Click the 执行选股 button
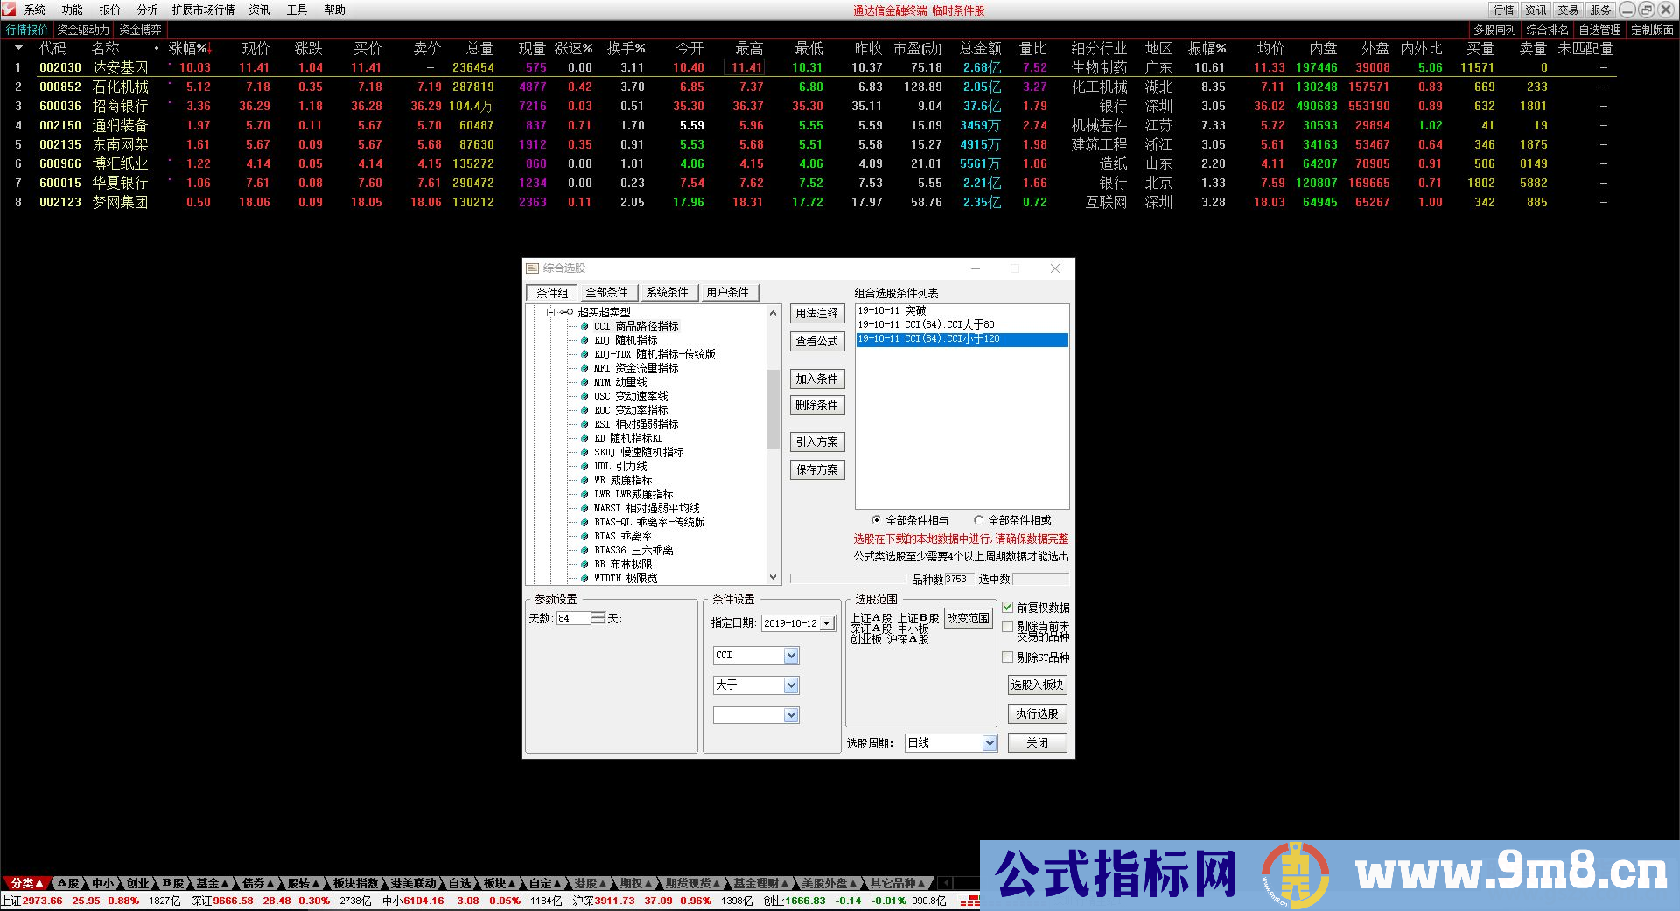This screenshot has width=1680, height=911. (1038, 713)
